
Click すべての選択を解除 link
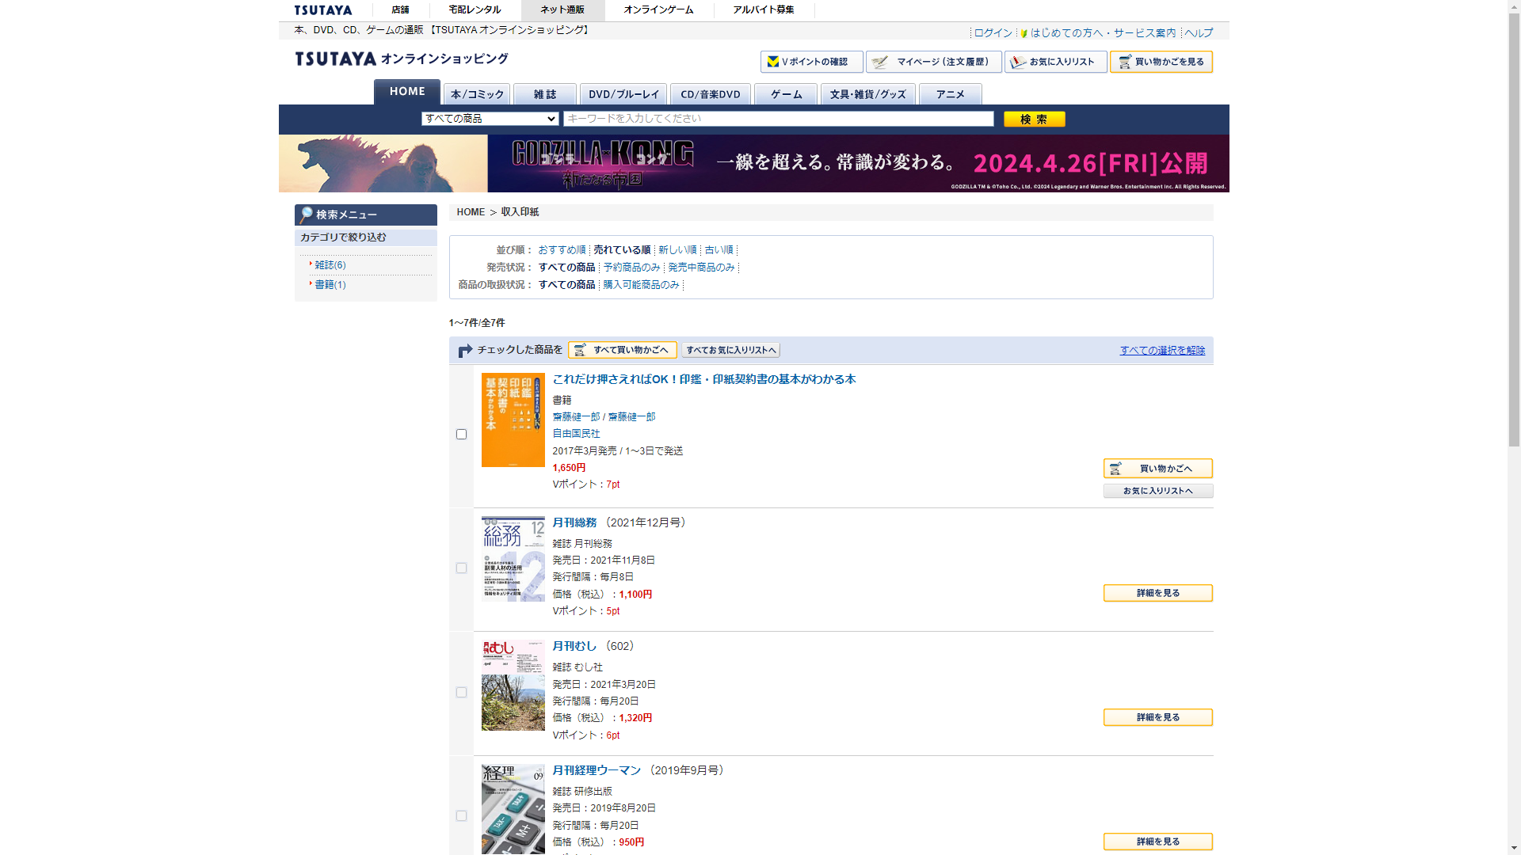pyautogui.click(x=1162, y=351)
